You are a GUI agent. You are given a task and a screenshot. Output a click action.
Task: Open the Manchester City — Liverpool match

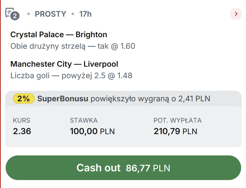tap(64, 64)
